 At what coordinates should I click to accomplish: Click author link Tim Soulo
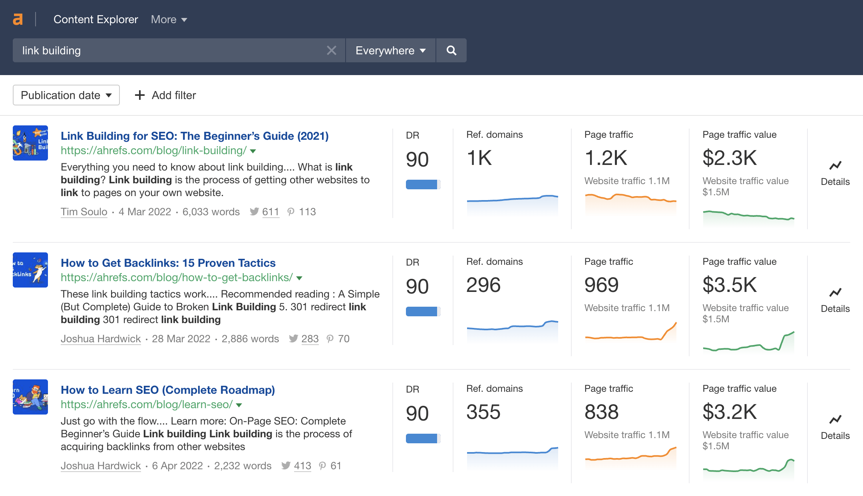click(x=84, y=212)
